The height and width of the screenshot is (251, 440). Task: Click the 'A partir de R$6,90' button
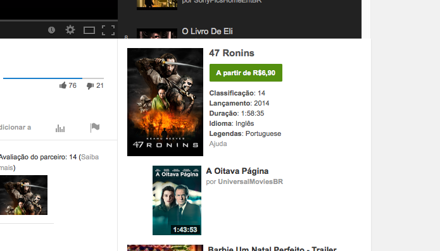[246, 73]
